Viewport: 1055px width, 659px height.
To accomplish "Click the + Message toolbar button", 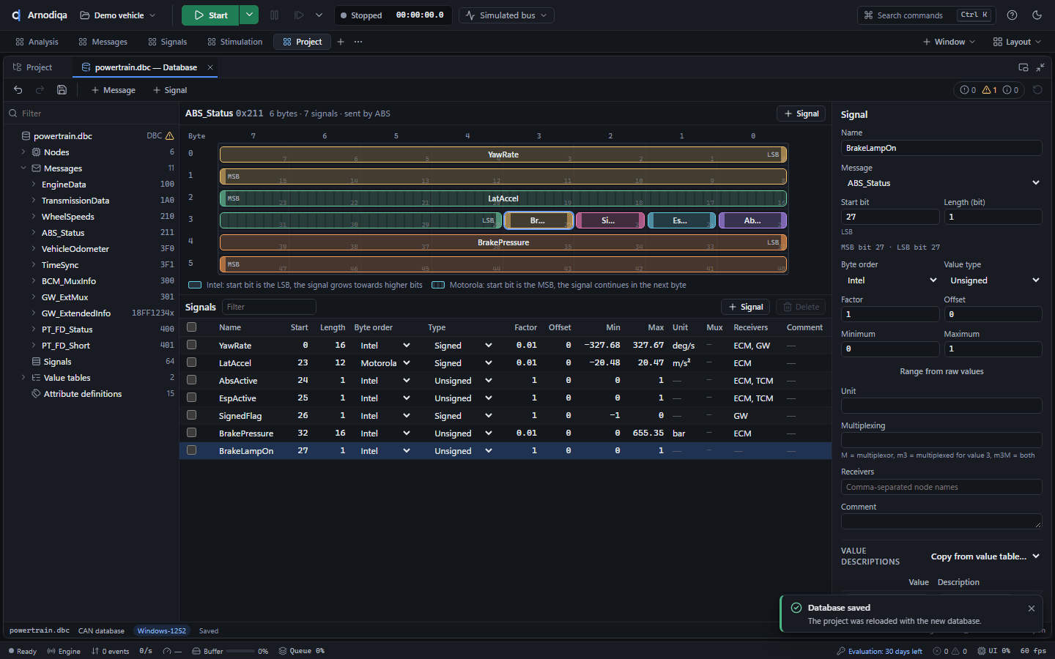I will click(114, 90).
